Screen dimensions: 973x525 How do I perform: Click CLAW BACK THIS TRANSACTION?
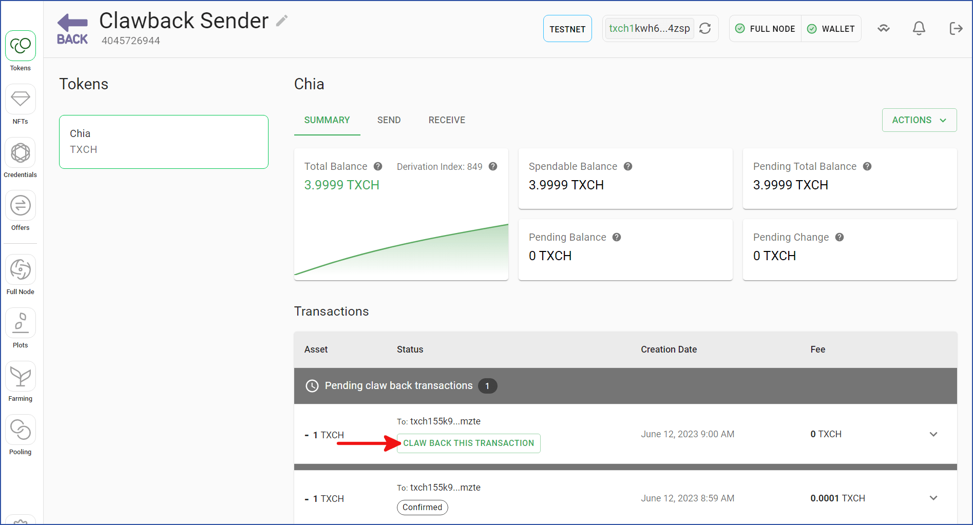point(468,443)
